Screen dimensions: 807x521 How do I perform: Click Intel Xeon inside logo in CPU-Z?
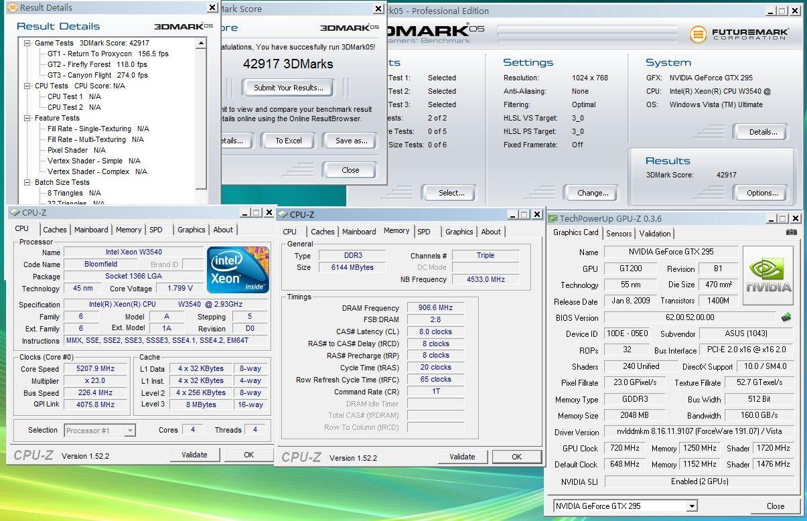click(238, 270)
